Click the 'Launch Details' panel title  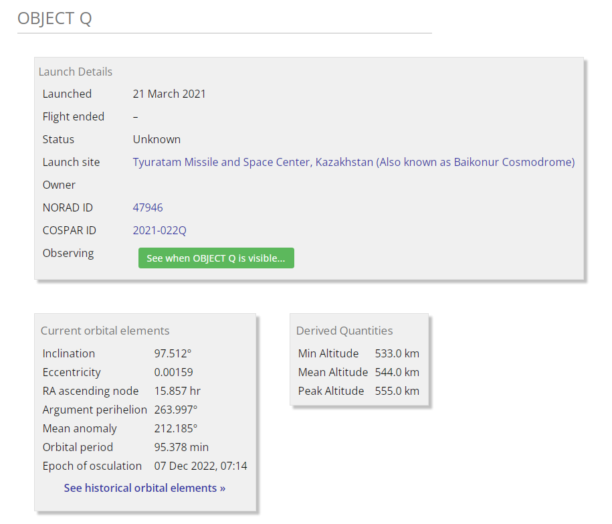point(76,72)
